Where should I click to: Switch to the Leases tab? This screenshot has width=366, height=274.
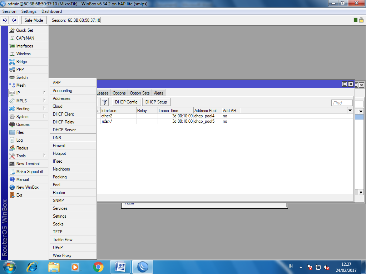pos(103,93)
